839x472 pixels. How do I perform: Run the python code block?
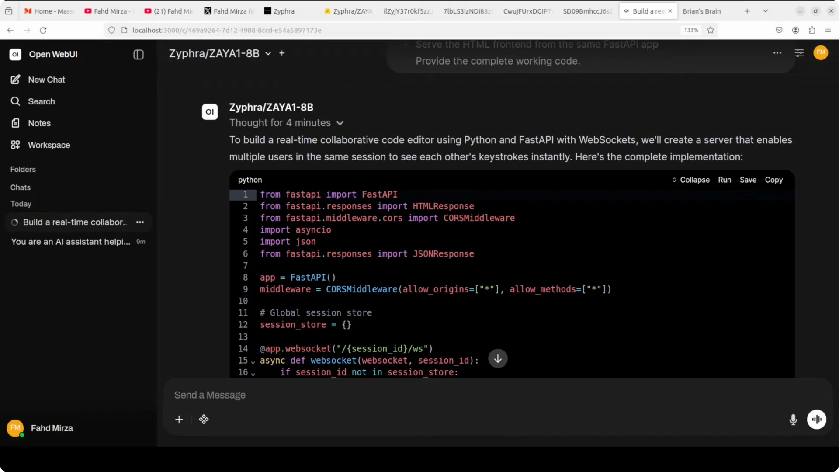pyautogui.click(x=725, y=180)
